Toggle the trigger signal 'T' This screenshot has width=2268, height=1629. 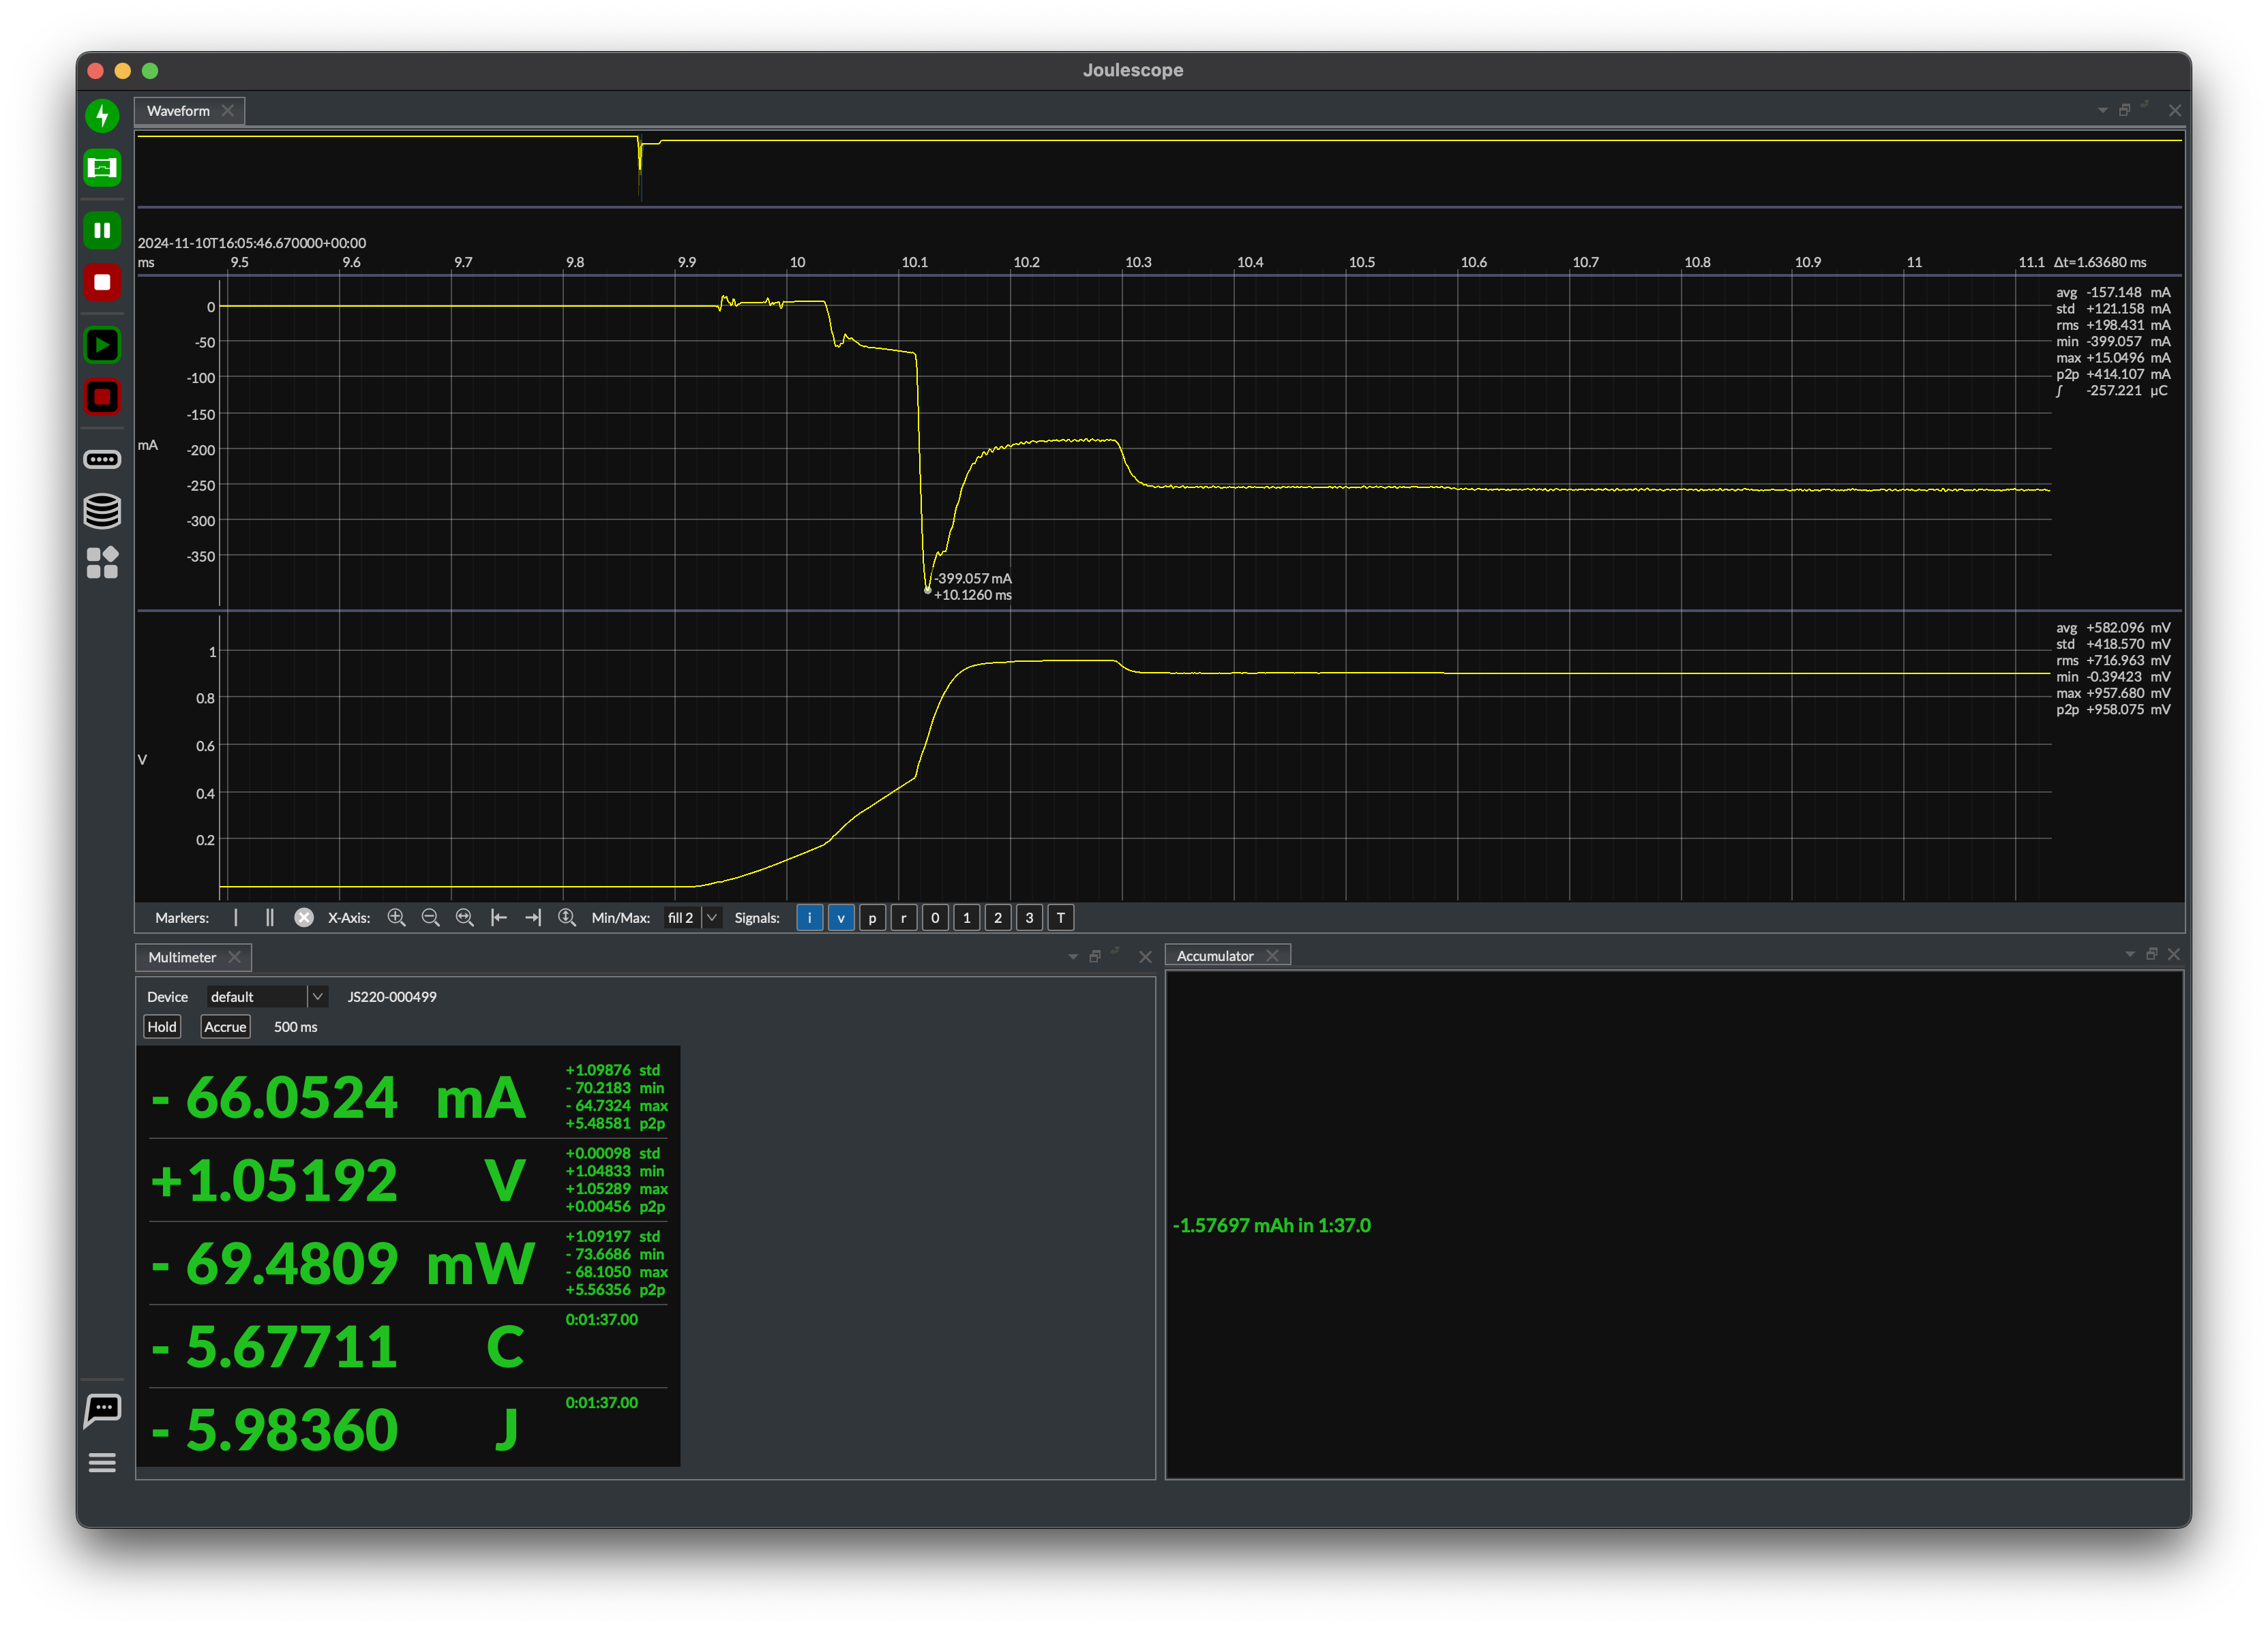[1060, 917]
